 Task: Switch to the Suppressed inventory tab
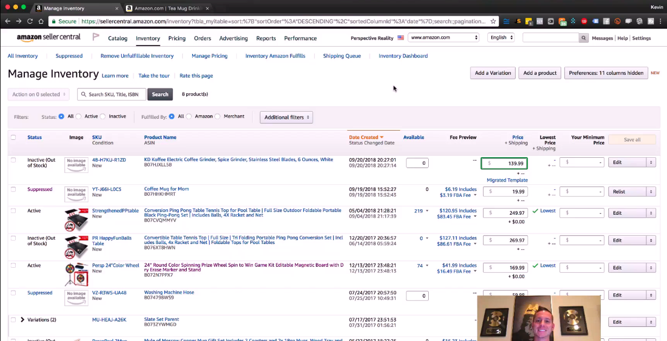tap(69, 56)
